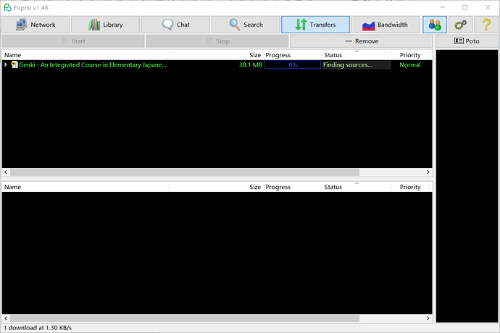Select the Genki file icon
Viewport: 500px width, 333px height.
coord(14,64)
